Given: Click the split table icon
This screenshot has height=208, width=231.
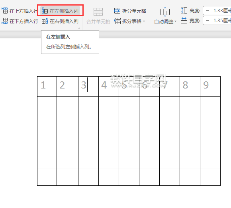Looking at the screenshot, I should tap(117, 21).
